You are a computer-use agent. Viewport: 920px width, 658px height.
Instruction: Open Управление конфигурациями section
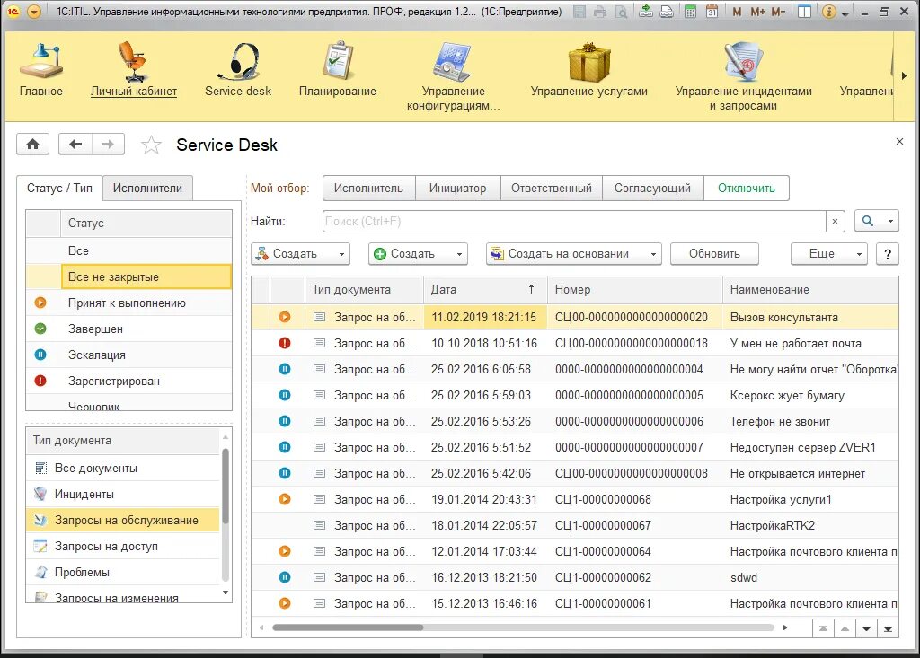click(453, 76)
